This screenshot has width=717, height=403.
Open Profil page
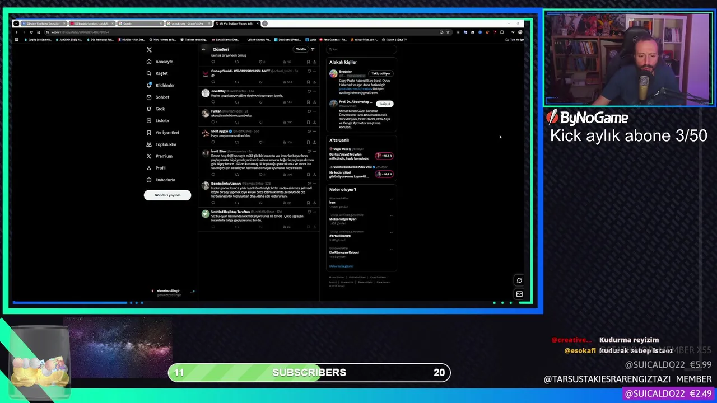click(x=156, y=168)
